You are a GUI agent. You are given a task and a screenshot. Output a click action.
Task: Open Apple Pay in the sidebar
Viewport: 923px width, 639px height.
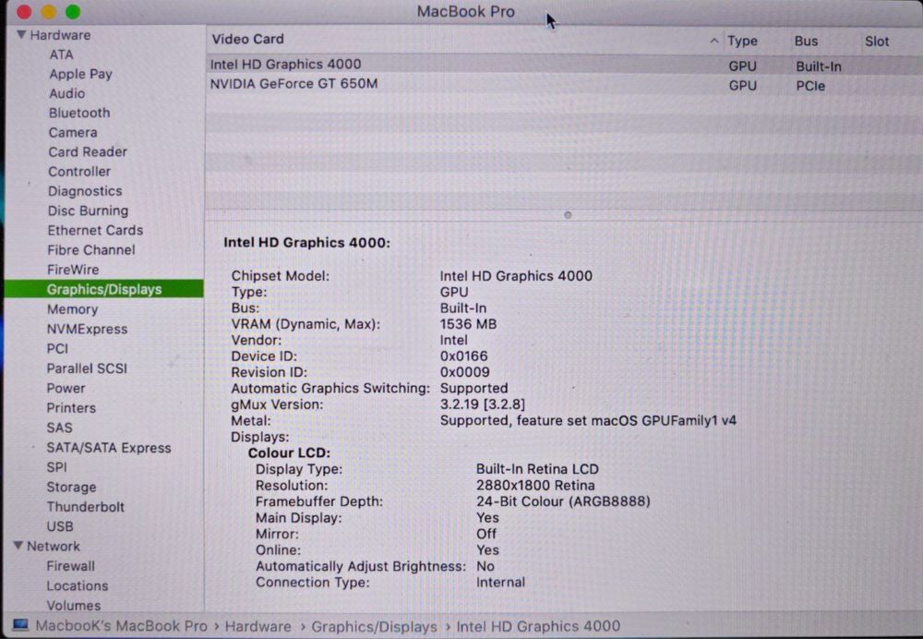pyautogui.click(x=80, y=74)
